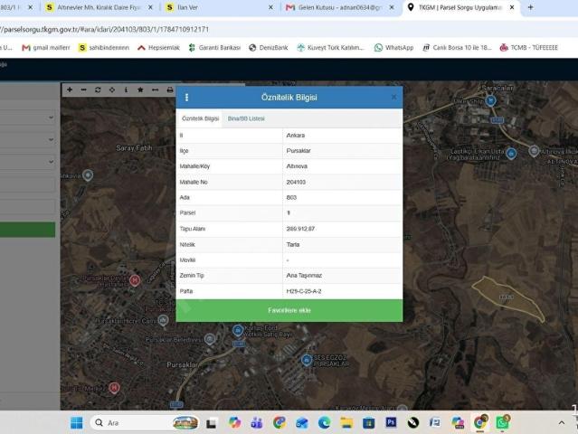Click the Tapu Alanı value 289.912,87
578x434 pixels.
[x=300, y=229]
